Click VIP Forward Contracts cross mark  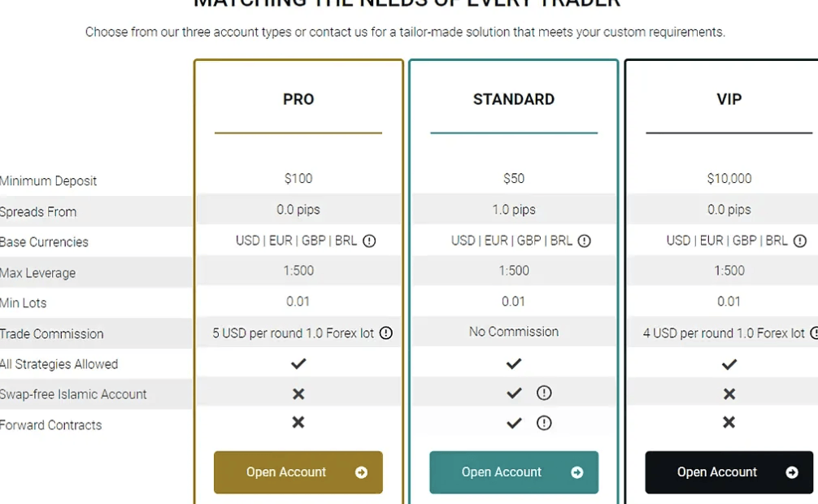click(729, 422)
